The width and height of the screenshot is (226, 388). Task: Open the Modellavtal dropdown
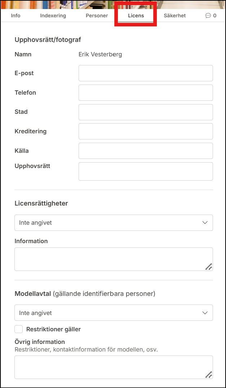coord(114,313)
